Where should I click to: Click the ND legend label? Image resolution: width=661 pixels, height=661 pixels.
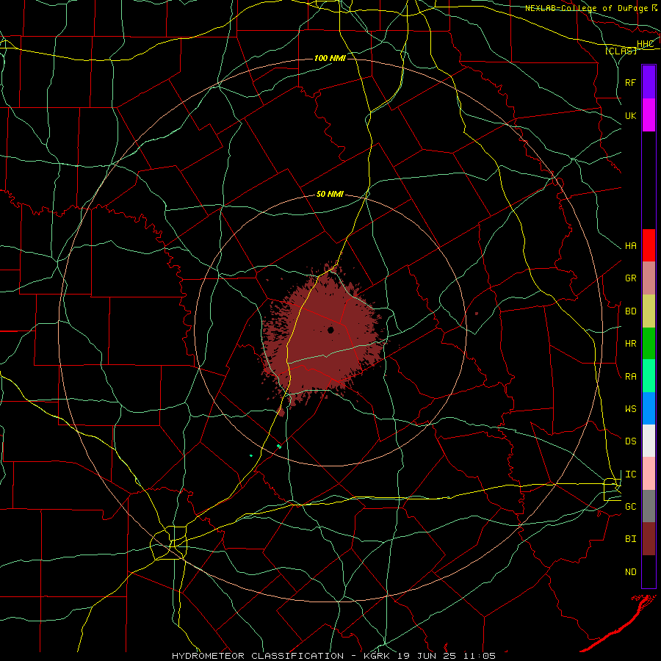point(630,572)
